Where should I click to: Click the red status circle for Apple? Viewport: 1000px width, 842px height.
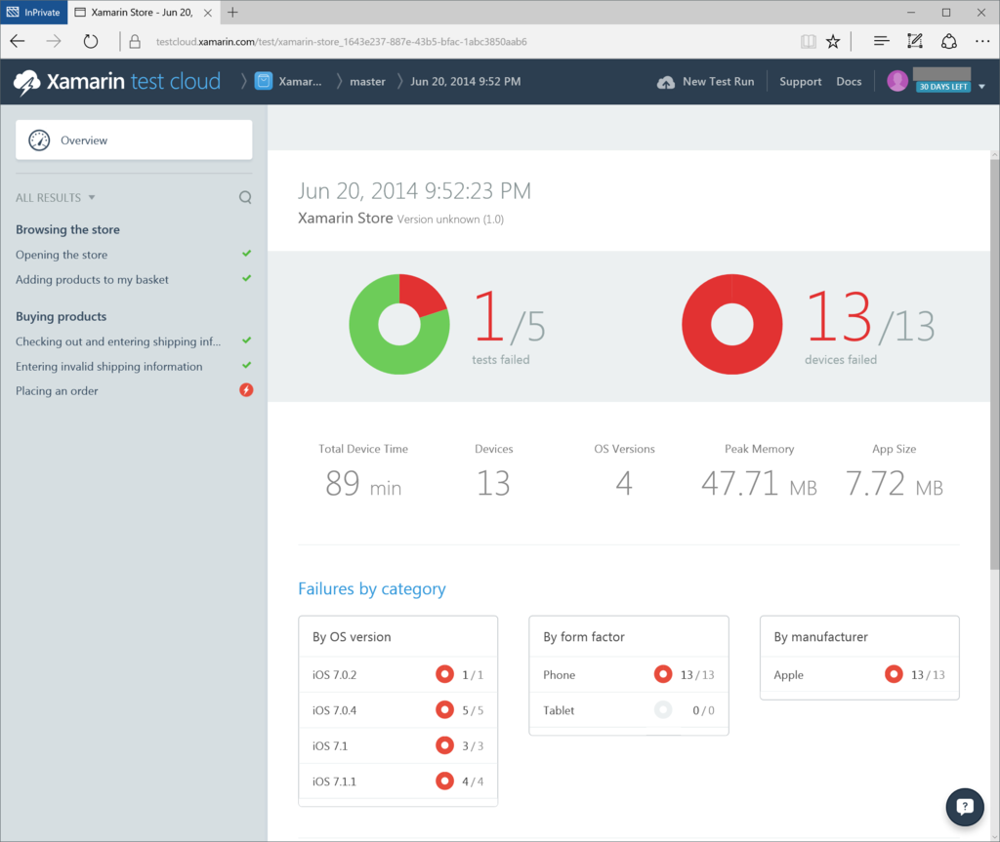[x=894, y=674]
